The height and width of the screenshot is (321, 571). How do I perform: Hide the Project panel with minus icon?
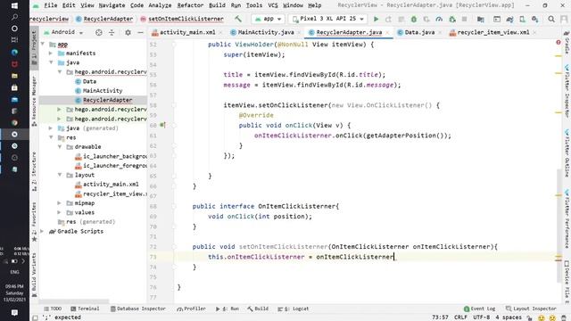point(141,32)
